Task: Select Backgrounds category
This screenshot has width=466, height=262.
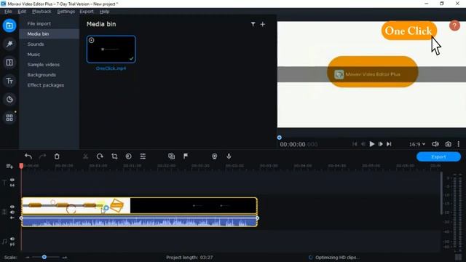Action: [49, 75]
